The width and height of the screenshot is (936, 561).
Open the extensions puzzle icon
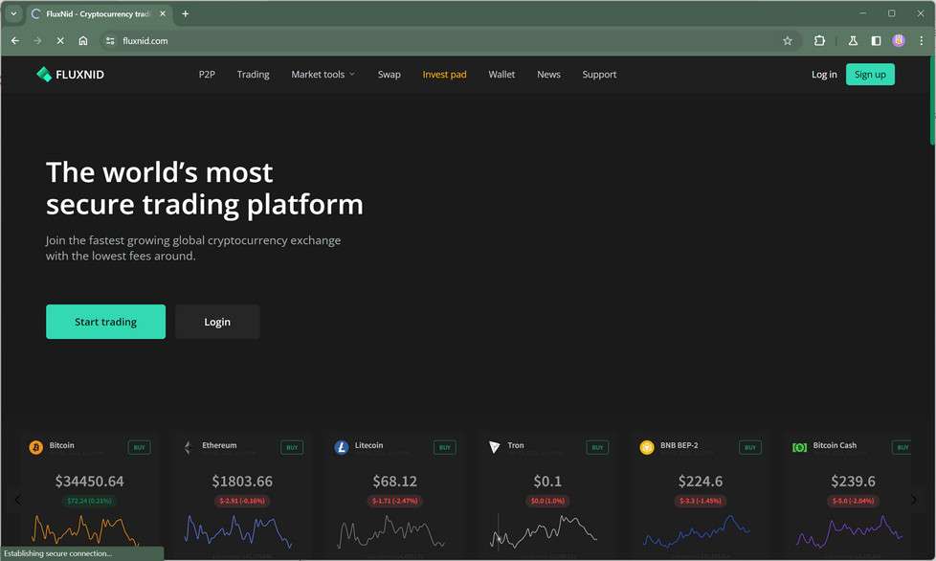[819, 40]
